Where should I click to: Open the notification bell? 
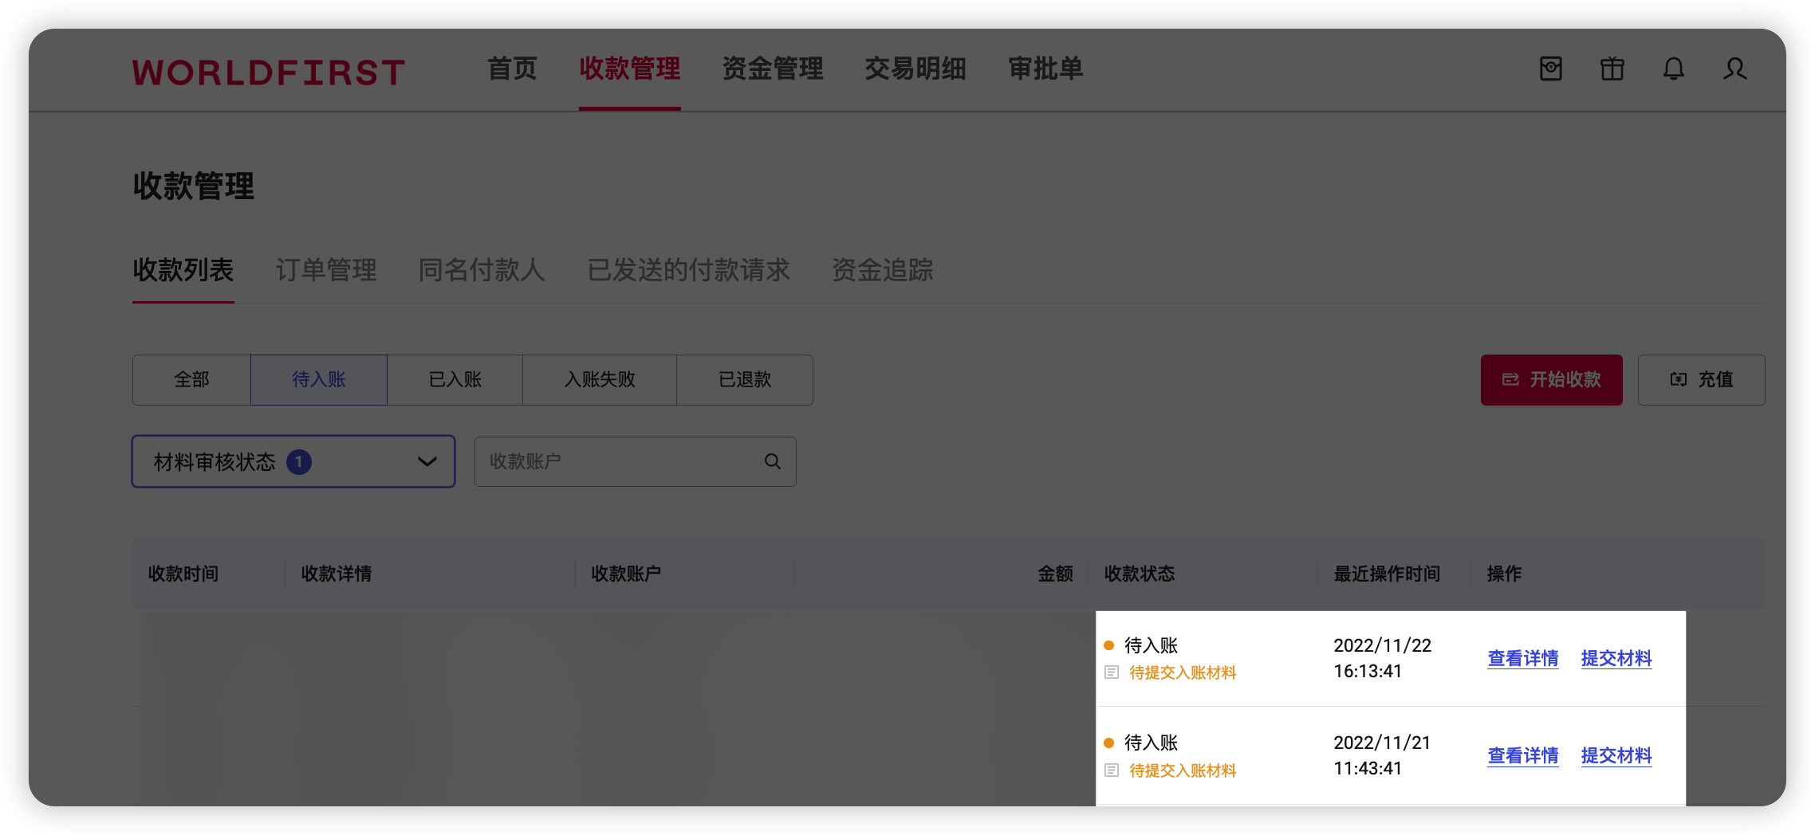click(1674, 69)
